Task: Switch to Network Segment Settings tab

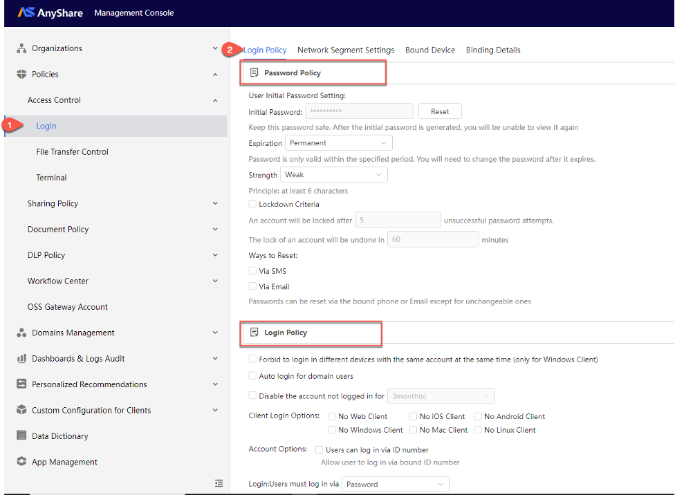Action: click(346, 50)
